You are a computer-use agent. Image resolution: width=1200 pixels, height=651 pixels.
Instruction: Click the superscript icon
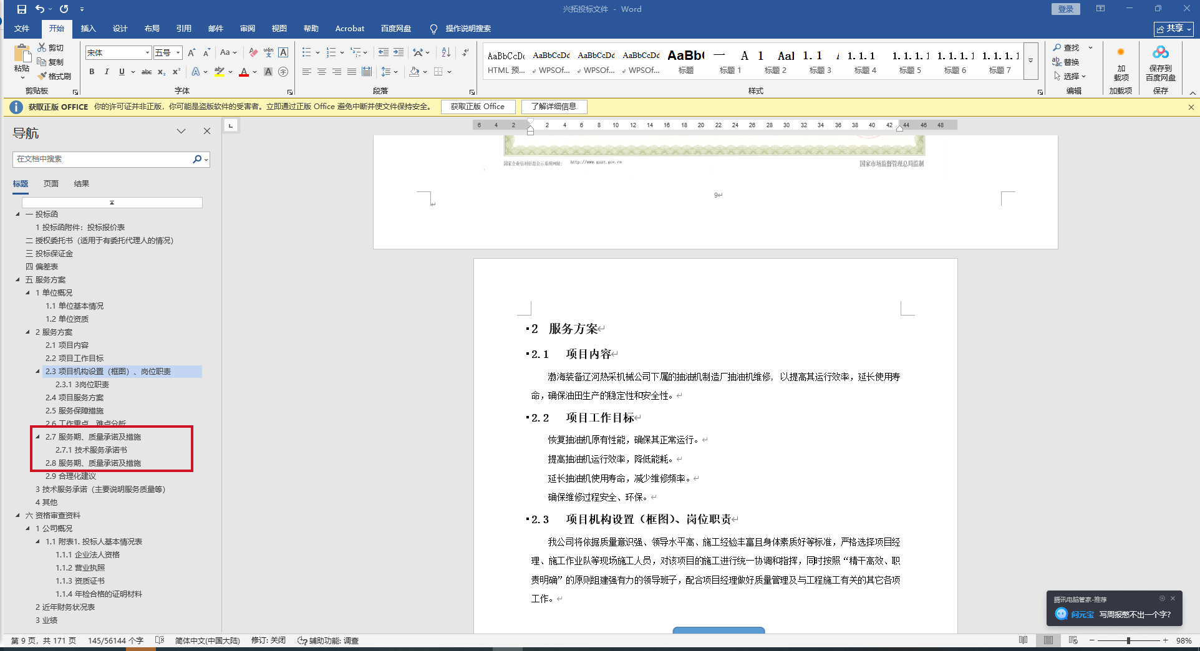[177, 72]
